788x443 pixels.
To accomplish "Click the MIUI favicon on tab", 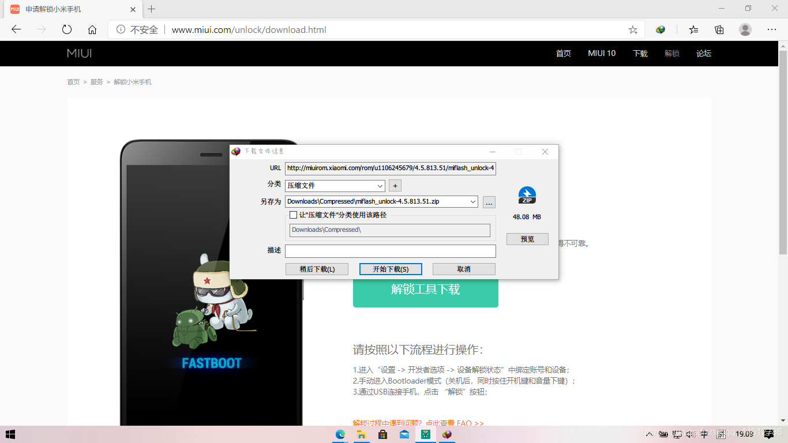I will pos(15,9).
